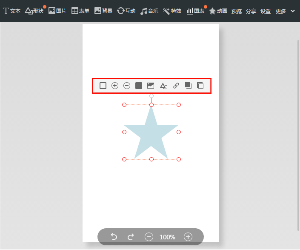Expand the chevron dropdown at toolbar end
The image size is (300, 250).
tap(293, 11)
